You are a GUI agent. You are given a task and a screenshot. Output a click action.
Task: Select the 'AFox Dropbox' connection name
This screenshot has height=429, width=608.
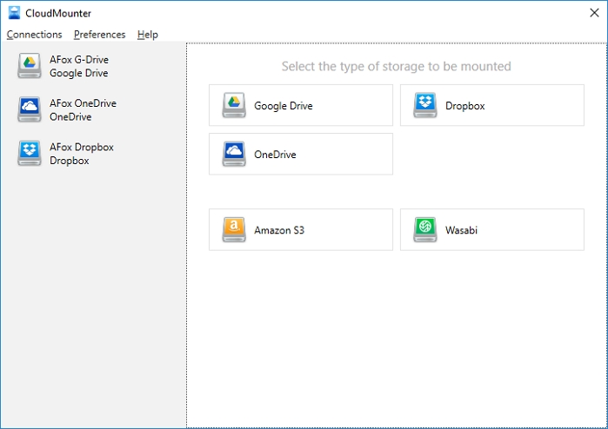82,147
